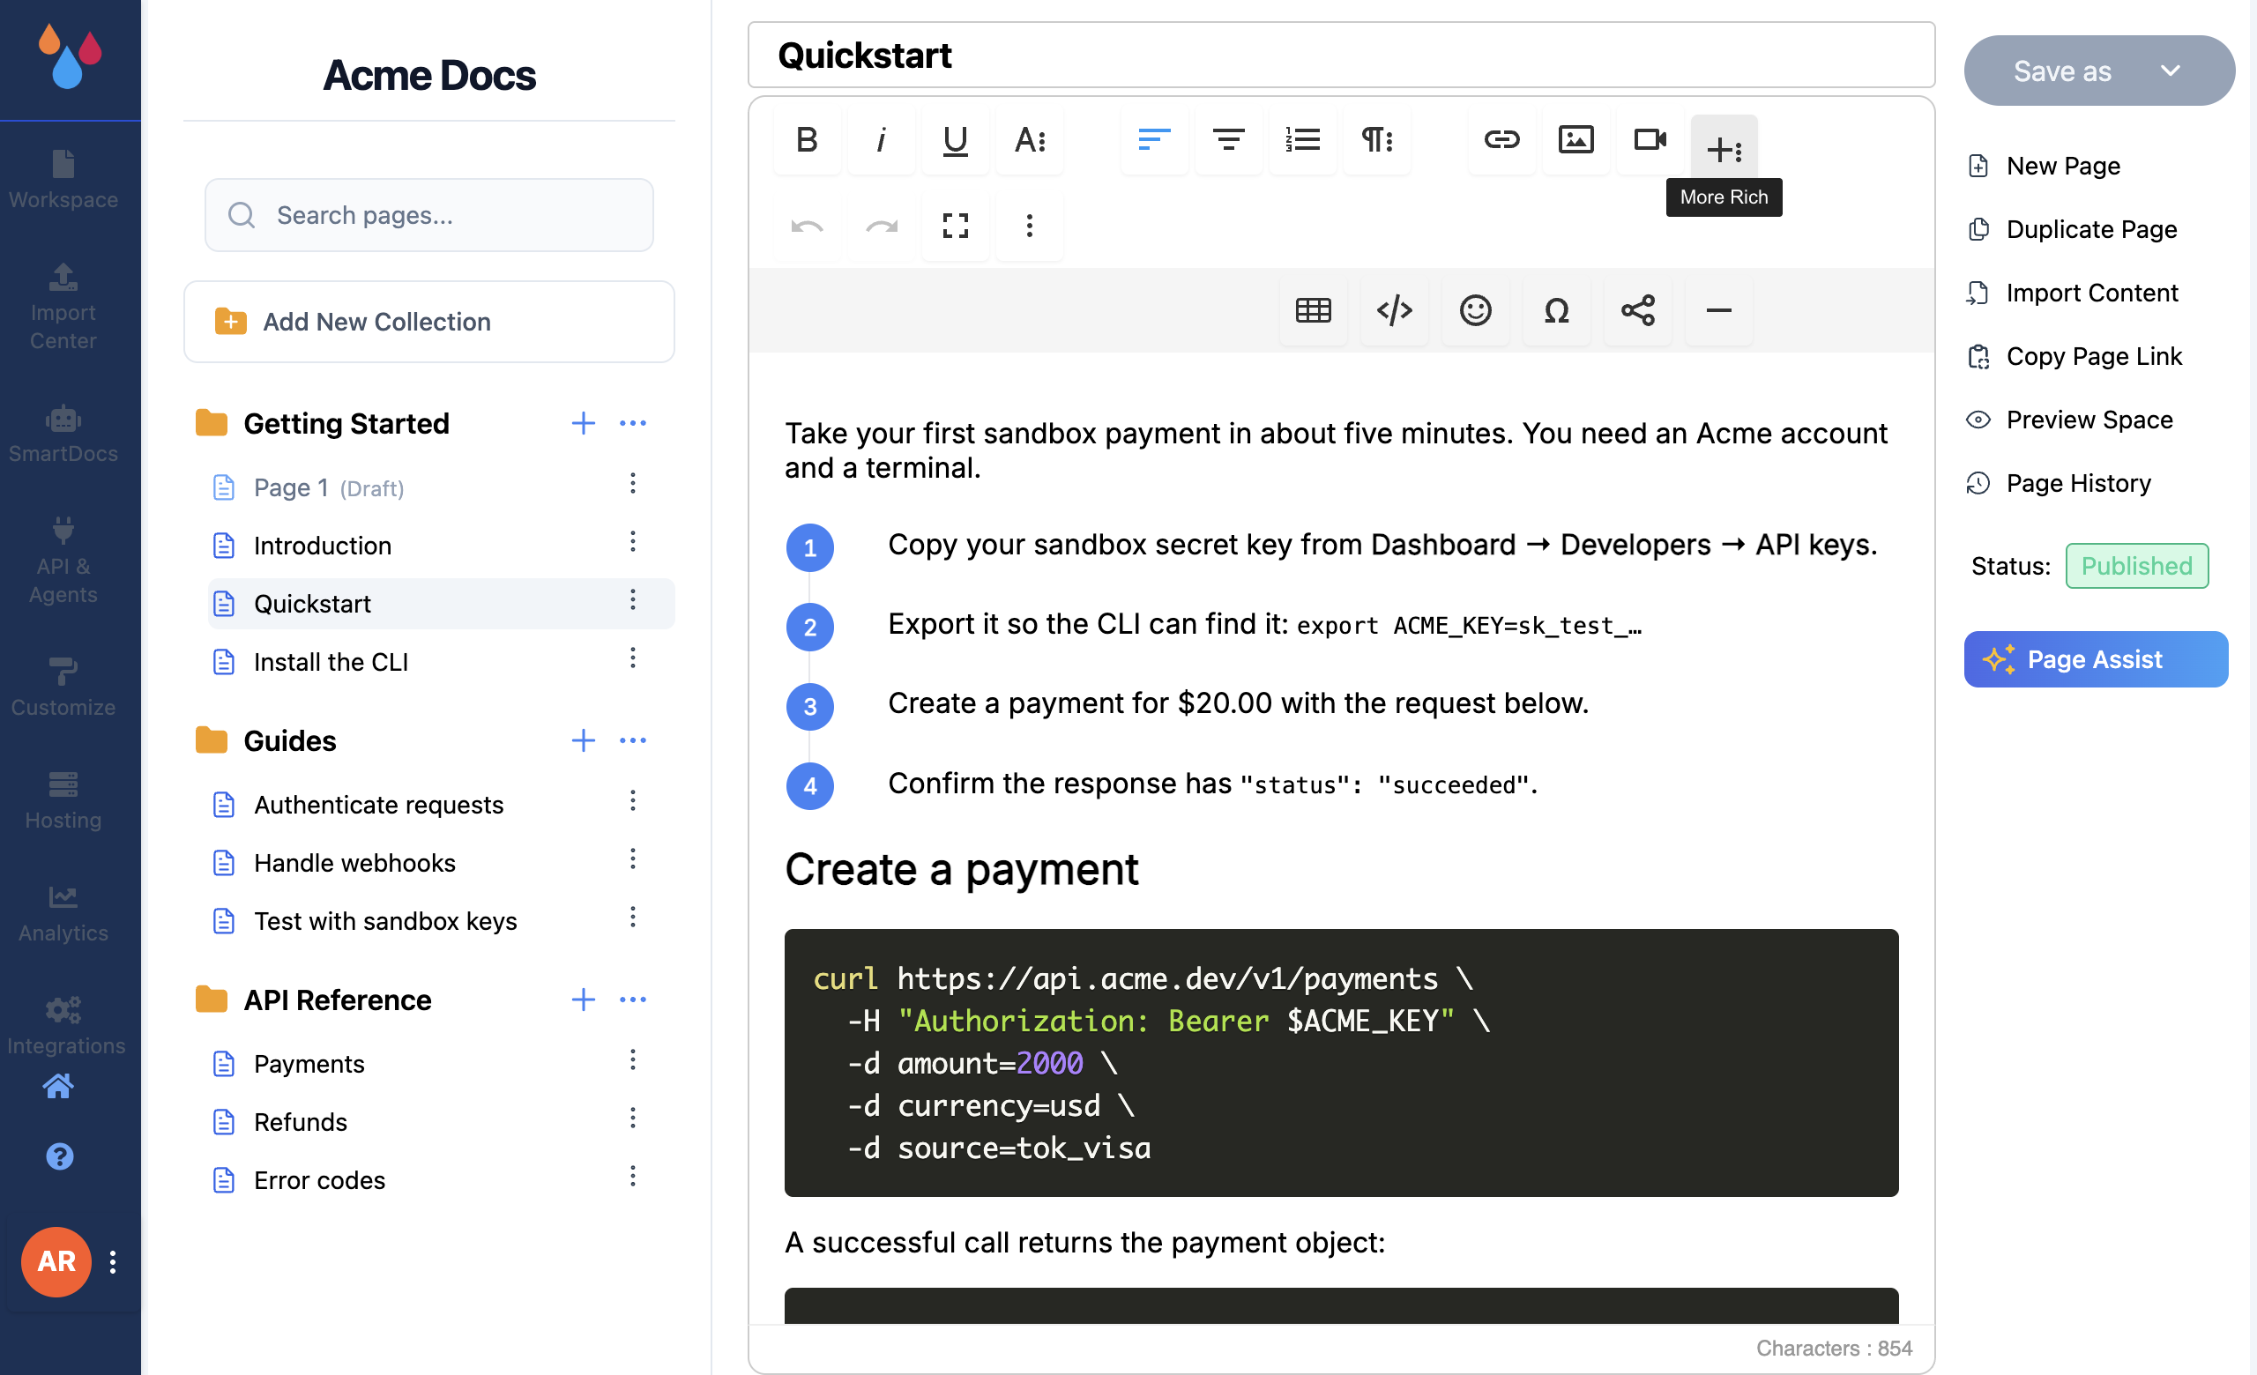This screenshot has width=2257, height=1375.
Task: Open options for Introduction page
Action: [x=633, y=542]
